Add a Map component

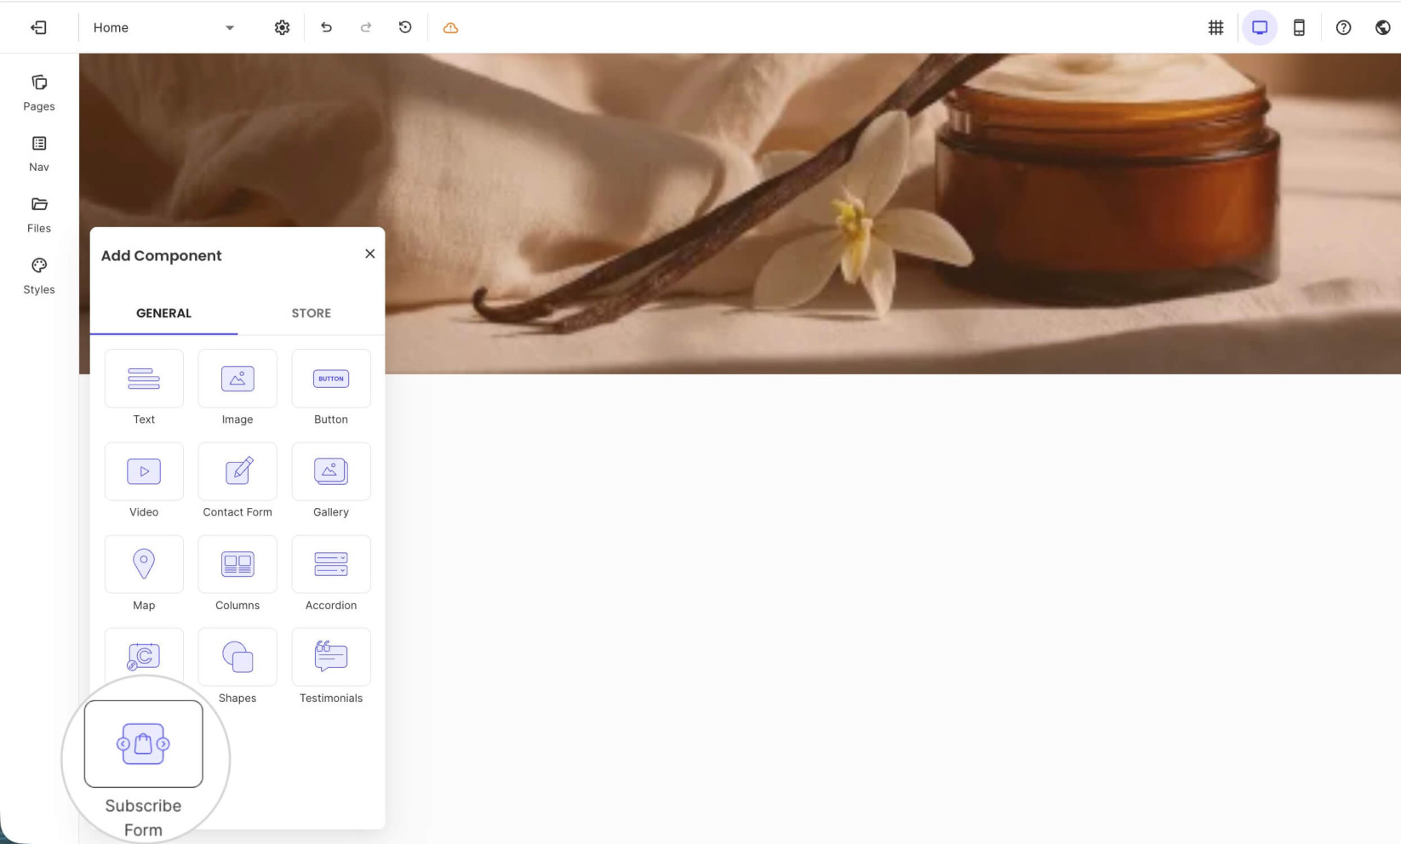[x=144, y=564]
